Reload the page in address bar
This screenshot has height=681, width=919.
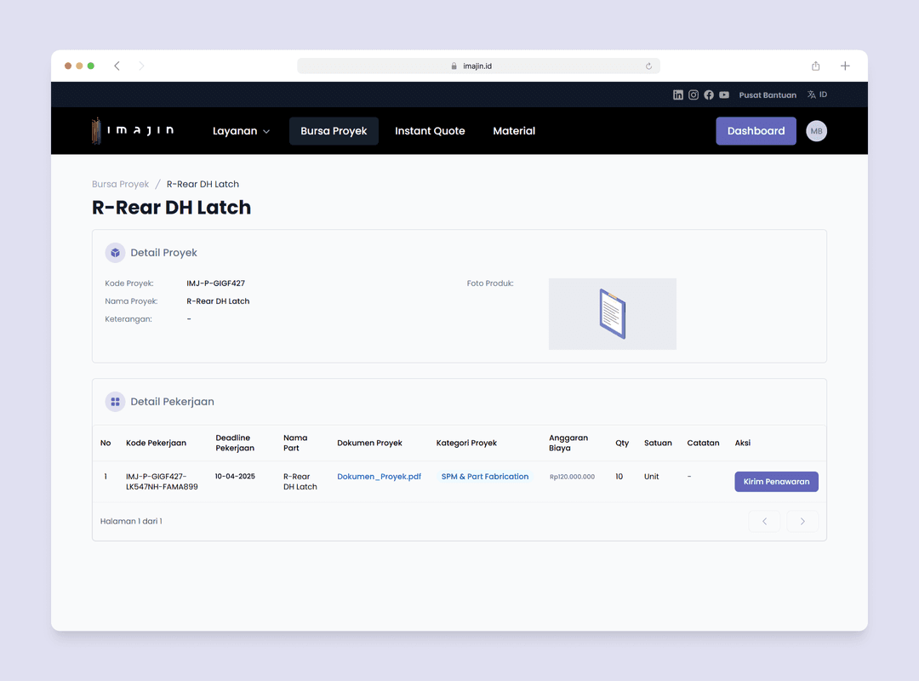(x=648, y=66)
